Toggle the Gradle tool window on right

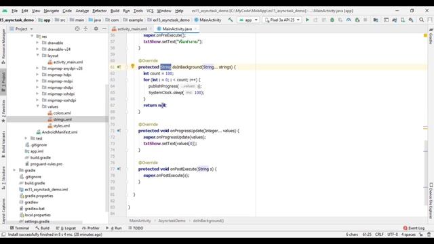(x=431, y=36)
